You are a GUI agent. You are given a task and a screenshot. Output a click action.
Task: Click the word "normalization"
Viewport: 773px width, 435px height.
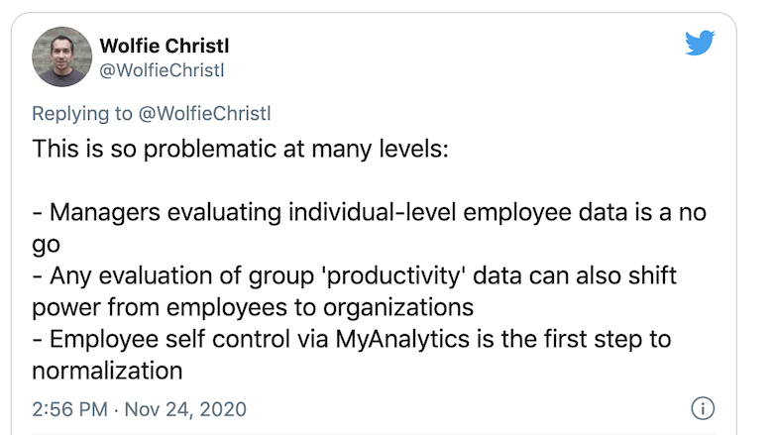(x=107, y=371)
